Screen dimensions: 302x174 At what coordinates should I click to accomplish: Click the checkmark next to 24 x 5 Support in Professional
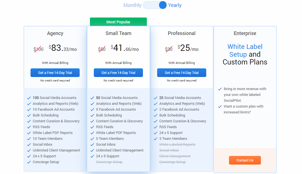[155, 133]
